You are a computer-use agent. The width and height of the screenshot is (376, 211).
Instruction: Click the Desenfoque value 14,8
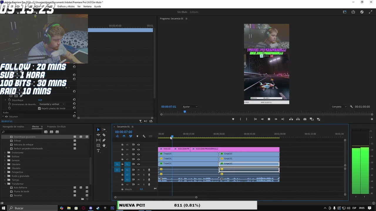coord(40,100)
